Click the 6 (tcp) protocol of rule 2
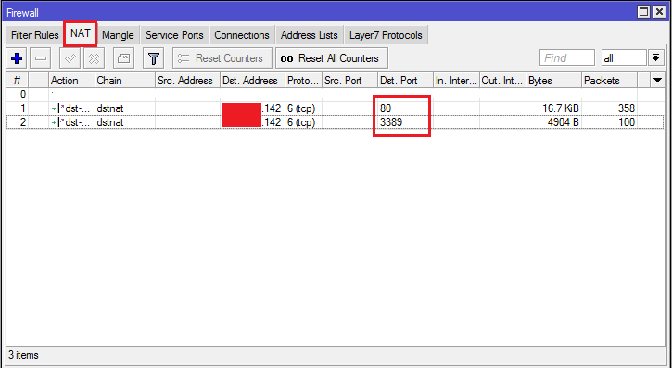The width and height of the screenshot is (672, 368). 301,122
